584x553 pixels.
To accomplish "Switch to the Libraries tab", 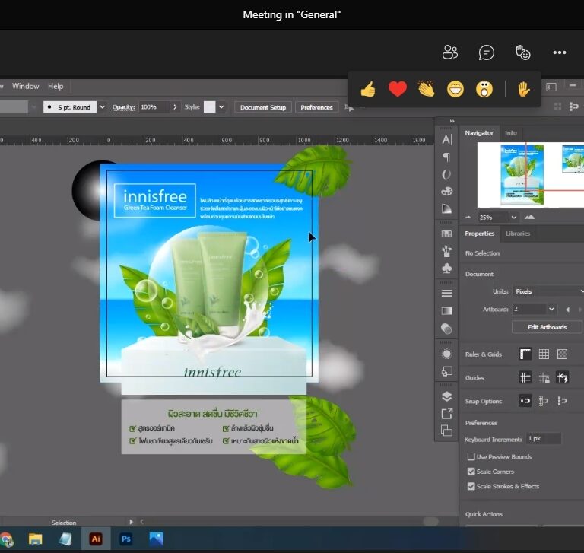I will [x=518, y=234].
